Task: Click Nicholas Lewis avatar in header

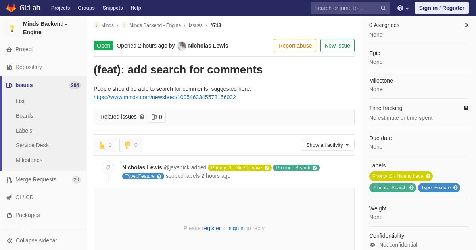Action: (182, 46)
